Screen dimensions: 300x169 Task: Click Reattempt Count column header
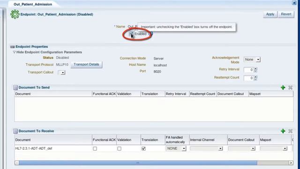(203, 94)
